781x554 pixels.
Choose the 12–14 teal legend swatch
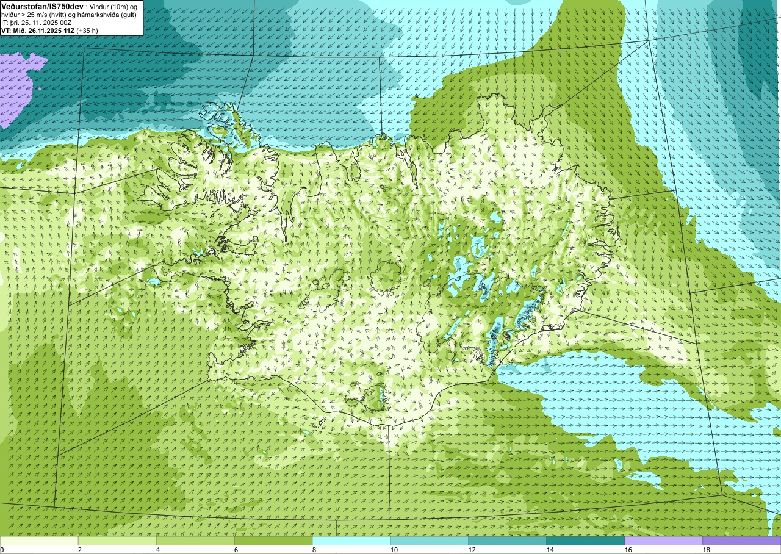[508, 541]
